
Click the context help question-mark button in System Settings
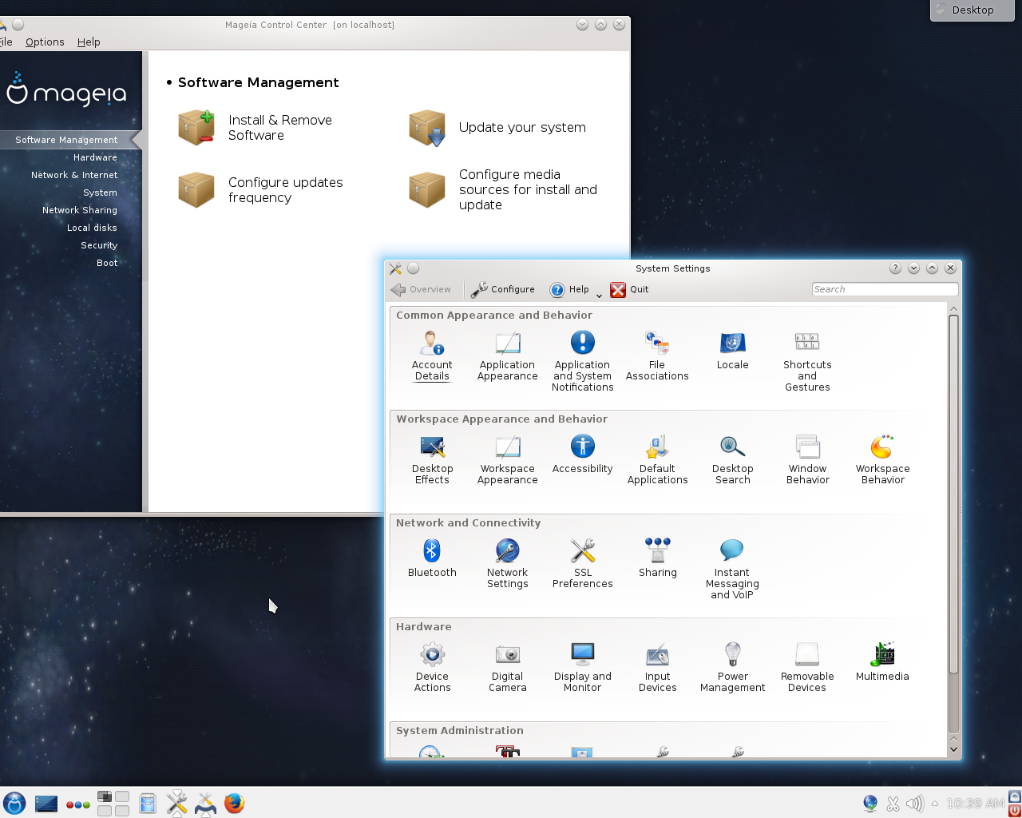pyautogui.click(x=895, y=268)
